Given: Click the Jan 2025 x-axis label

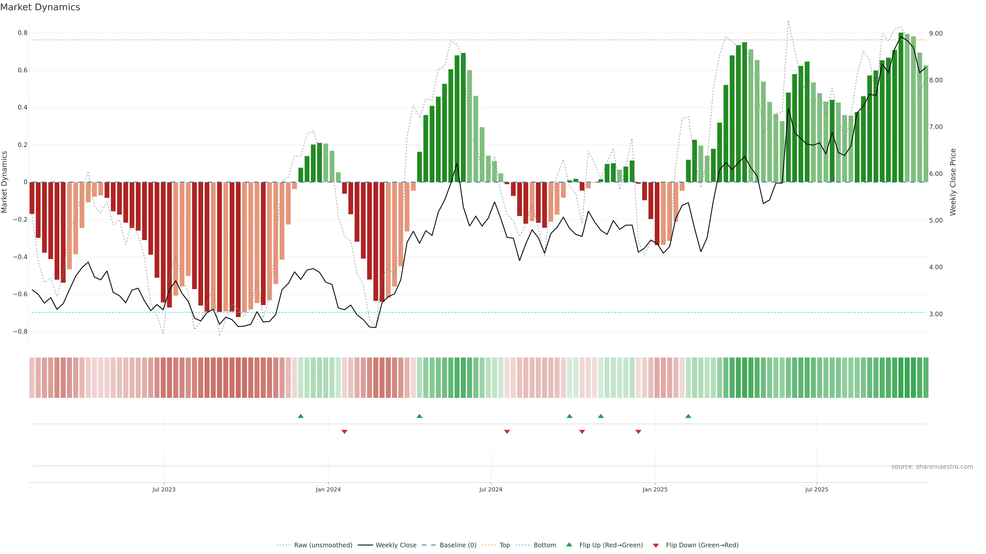Looking at the screenshot, I should point(655,489).
